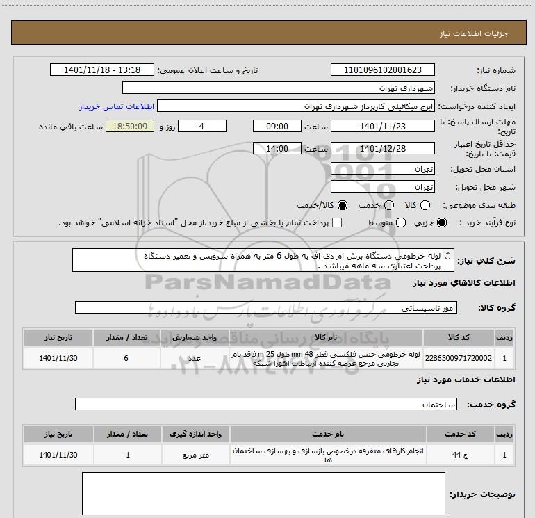Click the general description text area
Image resolution: width=535 pixels, height=518 pixels.
[x=263, y=260]
